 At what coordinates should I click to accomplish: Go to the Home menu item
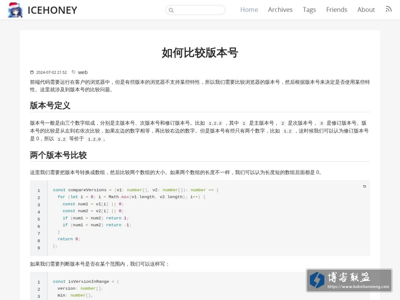click(x=249, y=10)
